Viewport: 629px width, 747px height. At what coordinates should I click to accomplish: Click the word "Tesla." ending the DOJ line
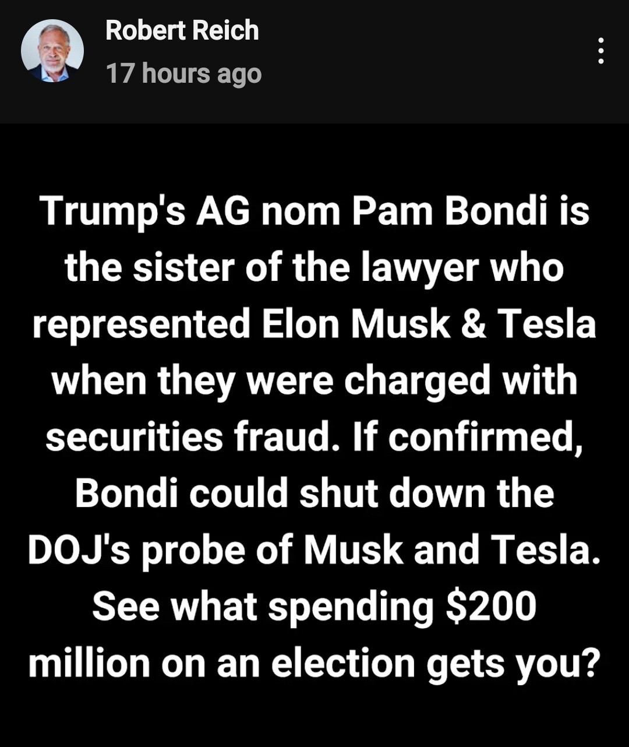pos(545,550)
